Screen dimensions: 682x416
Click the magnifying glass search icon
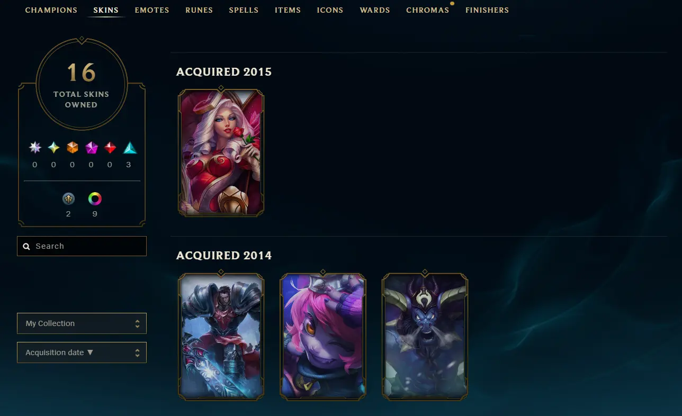(x=26, y=247)
